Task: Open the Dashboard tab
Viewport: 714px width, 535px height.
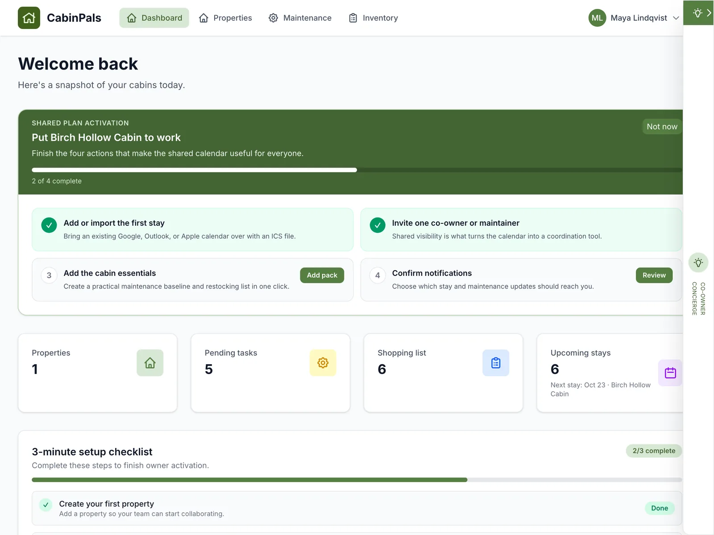Action: click(x=154, y=18)
